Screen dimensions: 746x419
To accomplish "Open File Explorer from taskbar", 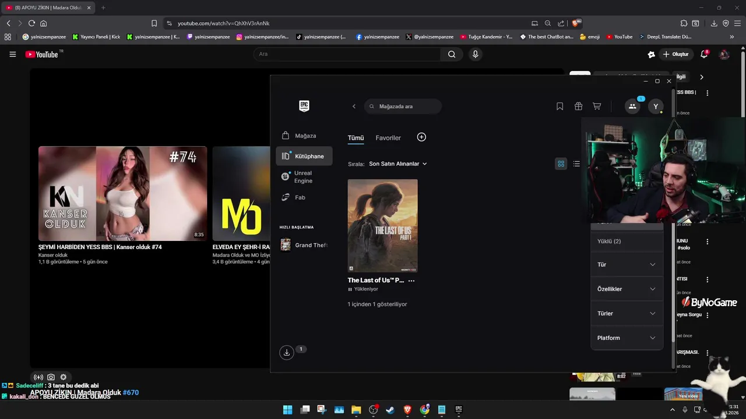I will 356,410.
